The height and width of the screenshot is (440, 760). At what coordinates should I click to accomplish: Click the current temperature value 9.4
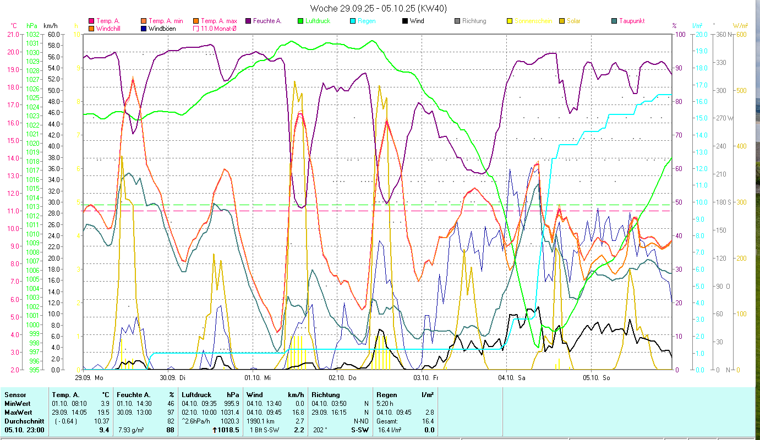click(x=104, y=430)
